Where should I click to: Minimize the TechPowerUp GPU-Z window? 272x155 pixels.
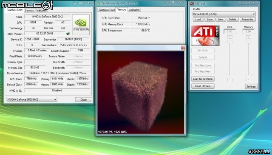click(x=167, y=3)
